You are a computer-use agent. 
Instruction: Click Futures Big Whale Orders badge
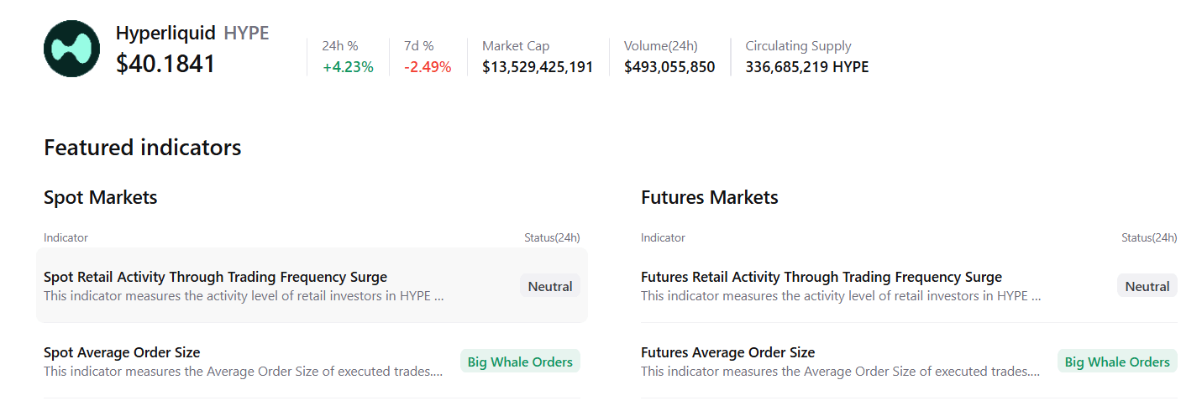point(1116,362)
